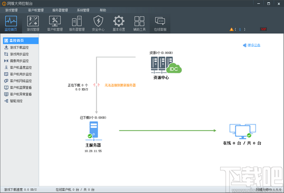284x193 pixels.
Task: Click the IDC resource center server icon
Action: 166,65
